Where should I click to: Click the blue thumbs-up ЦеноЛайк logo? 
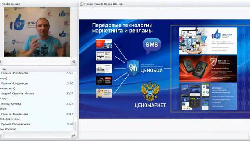click(x=216, y=34)
